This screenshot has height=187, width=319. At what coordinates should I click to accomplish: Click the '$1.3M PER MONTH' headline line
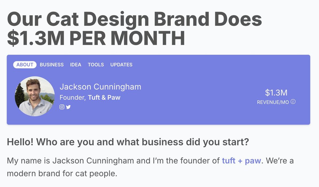(x=96, y=38)
